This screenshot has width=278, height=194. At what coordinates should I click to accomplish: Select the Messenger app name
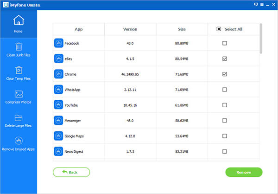pyautogui.click(x=73, y=121)
